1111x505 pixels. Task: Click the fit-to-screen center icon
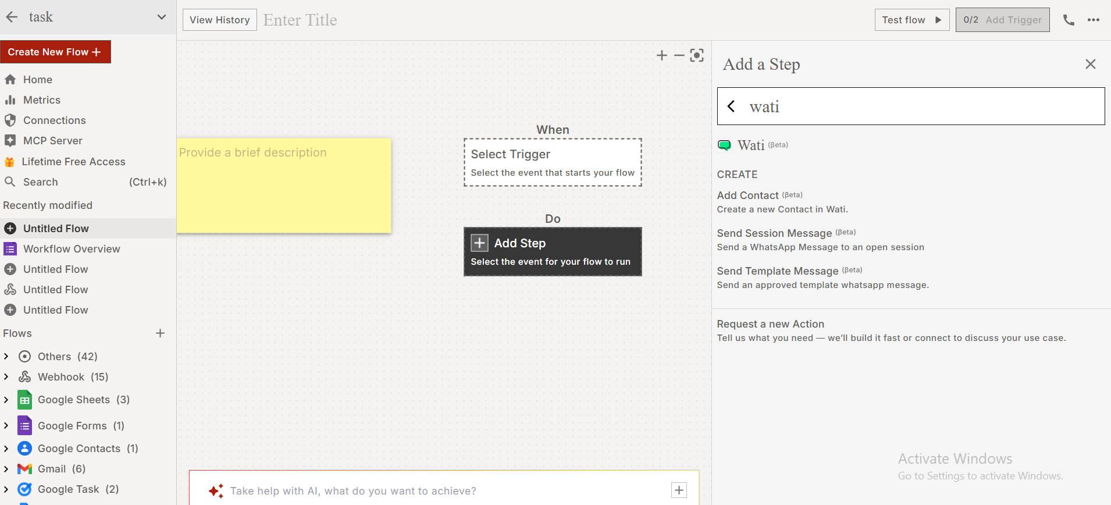tap(697, 55)
